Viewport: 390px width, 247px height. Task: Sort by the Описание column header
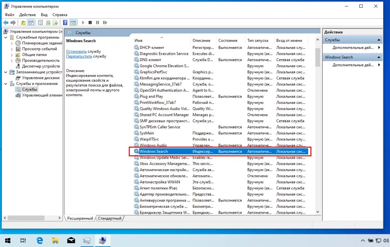pos(203,41)
